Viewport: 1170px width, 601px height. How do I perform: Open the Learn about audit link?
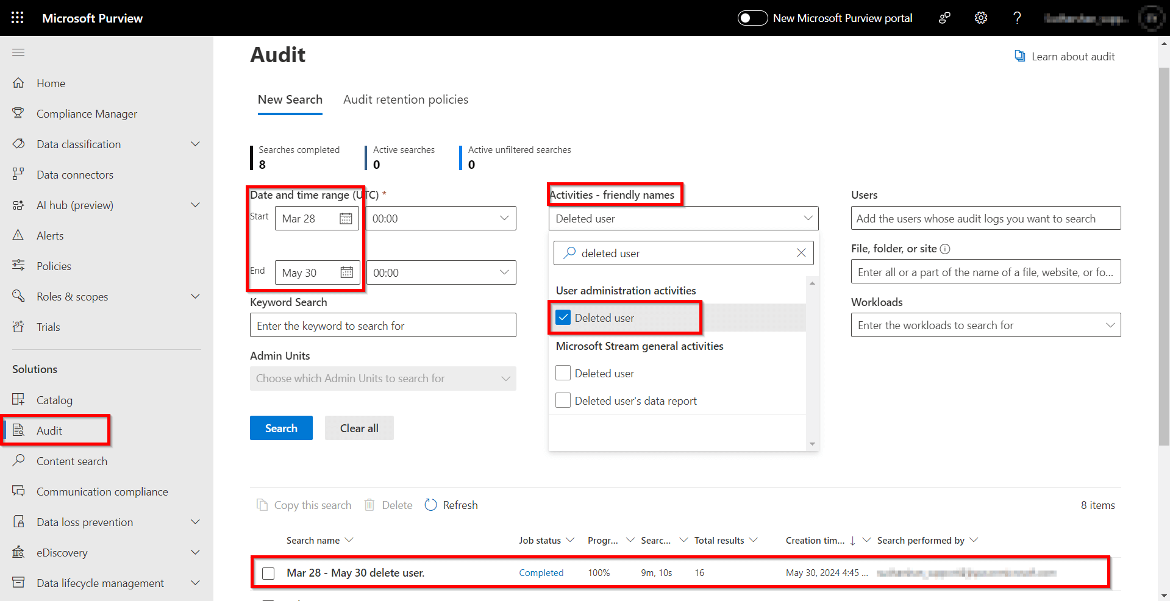[1065, 56]
